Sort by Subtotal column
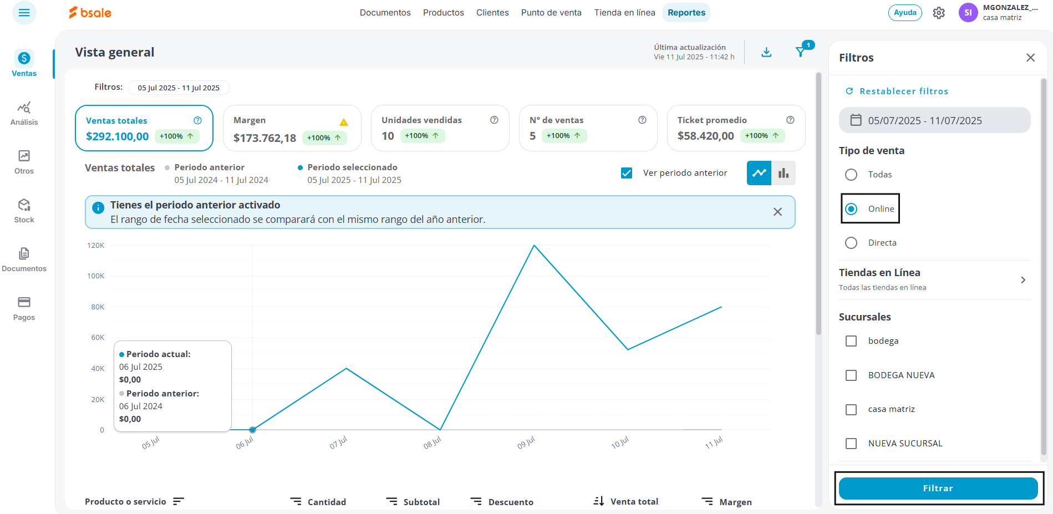This screenshot has width=1053, height=514. click(391, 501)
